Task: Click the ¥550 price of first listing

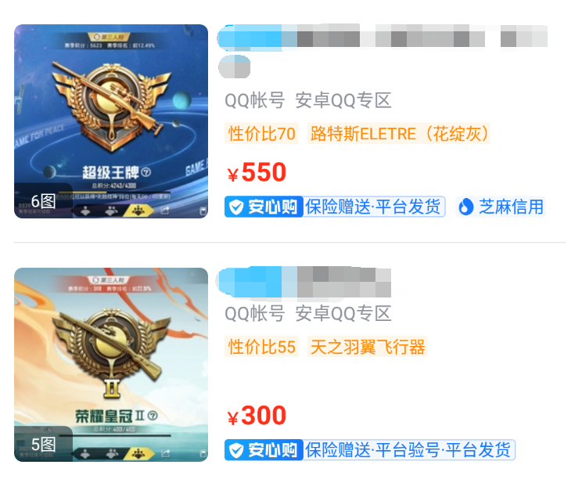Action: [x=257, y=172]
